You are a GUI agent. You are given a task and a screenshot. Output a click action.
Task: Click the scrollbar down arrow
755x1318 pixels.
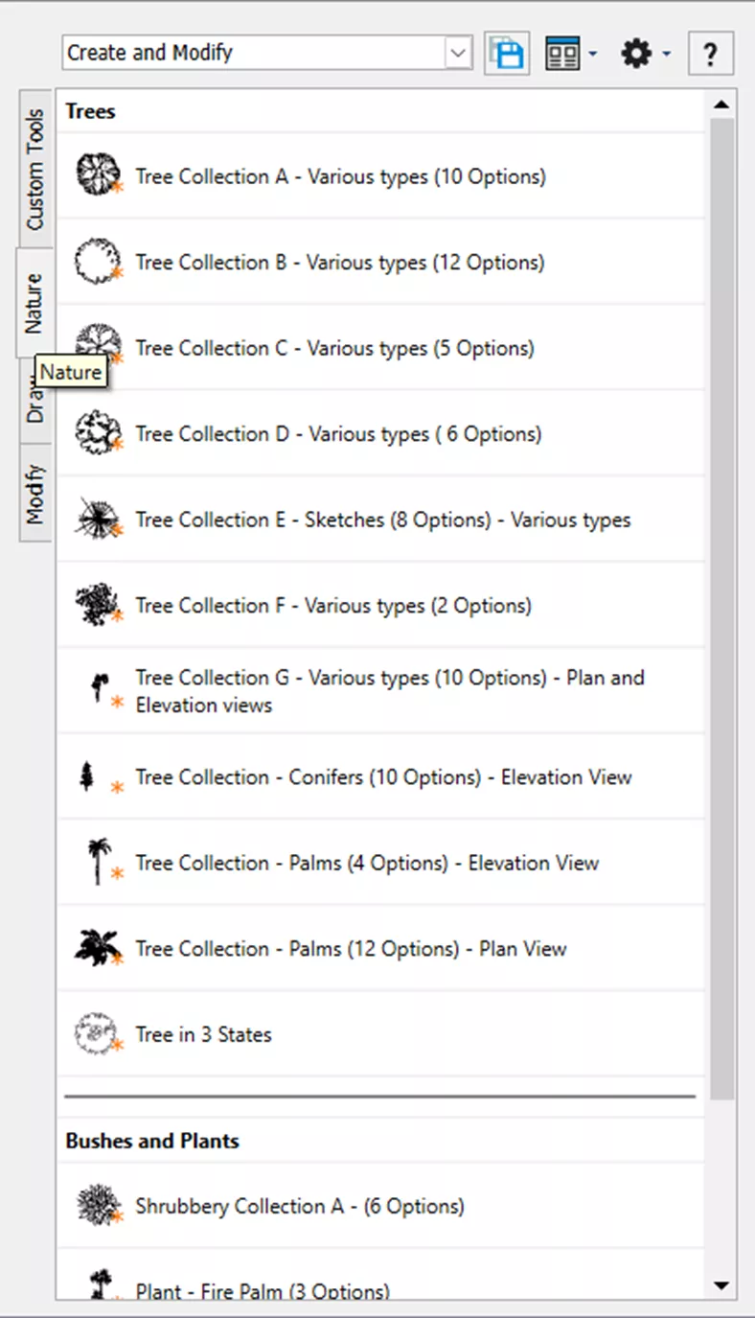[721, 1285]
